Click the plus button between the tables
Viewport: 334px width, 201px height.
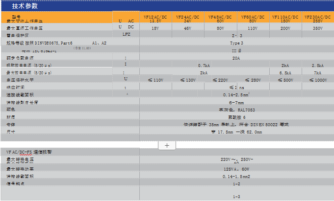point(167,145)
